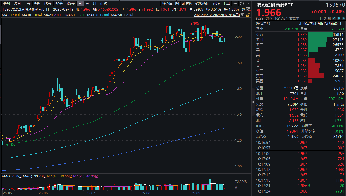
Task: Toggle the 额 amount display
Action: 243,9
